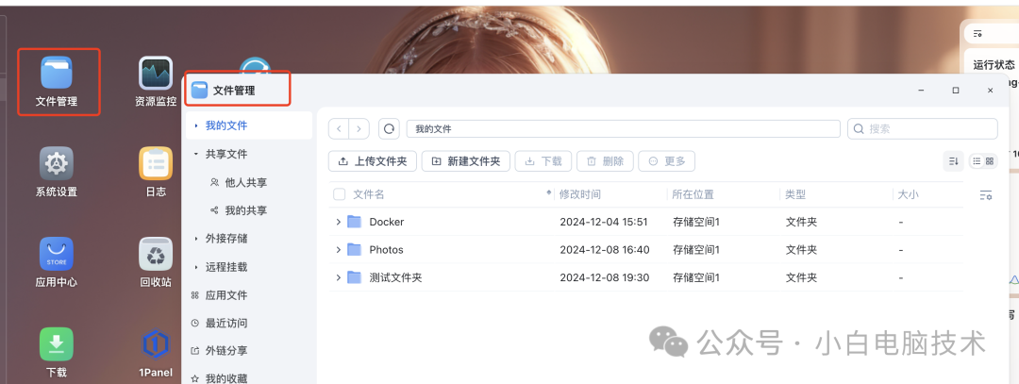Expand the Photos folder row
The width and height of the screenshot is (1019, 384).
(338, 249)
